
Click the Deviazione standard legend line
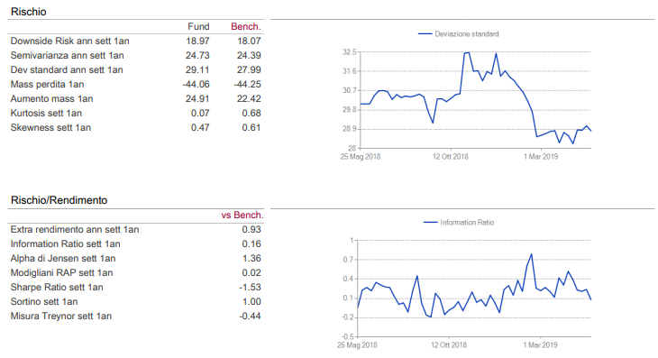425,34
